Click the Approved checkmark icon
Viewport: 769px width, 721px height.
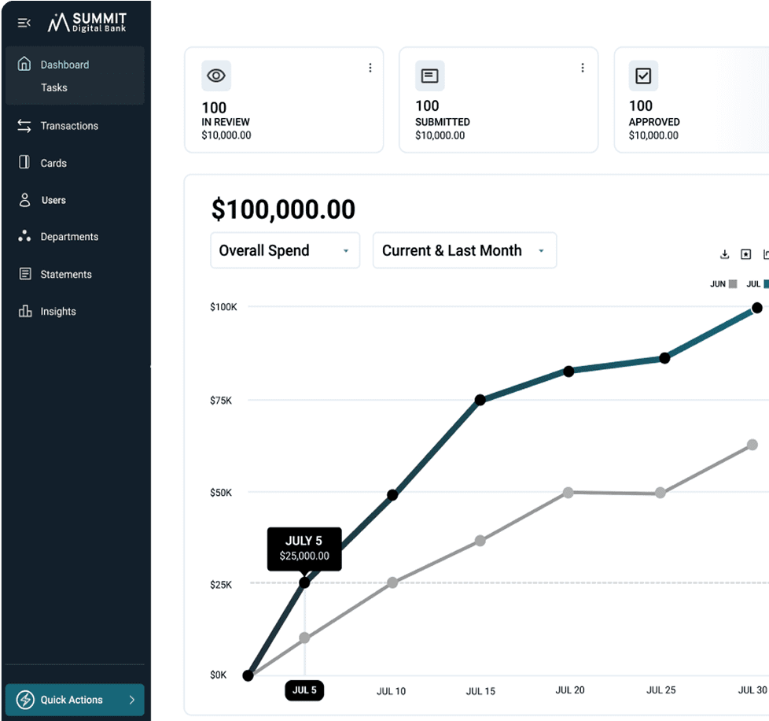643,76
